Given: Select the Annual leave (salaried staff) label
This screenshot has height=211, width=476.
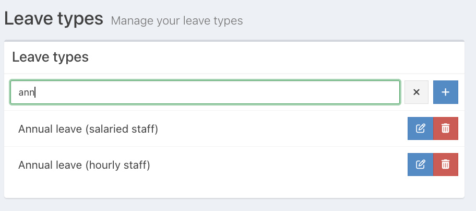Looking at the screenshot, I should pyautogui.click(x=88, y=128).
